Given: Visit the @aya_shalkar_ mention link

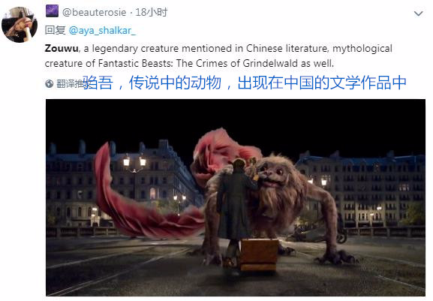Looking at the screenshot, I should [102, 30].
